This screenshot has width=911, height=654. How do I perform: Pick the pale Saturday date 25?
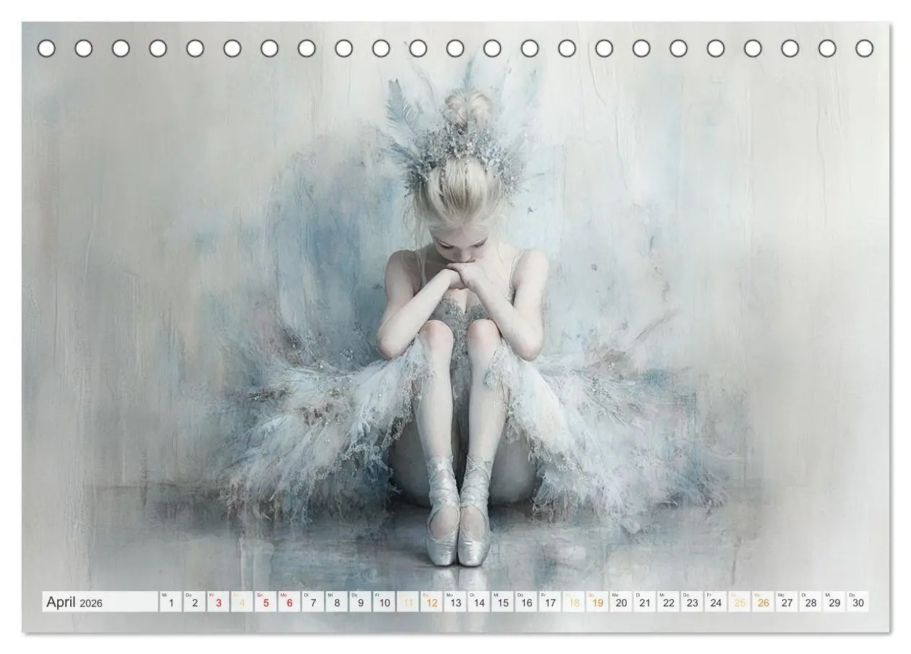(740, 602)
